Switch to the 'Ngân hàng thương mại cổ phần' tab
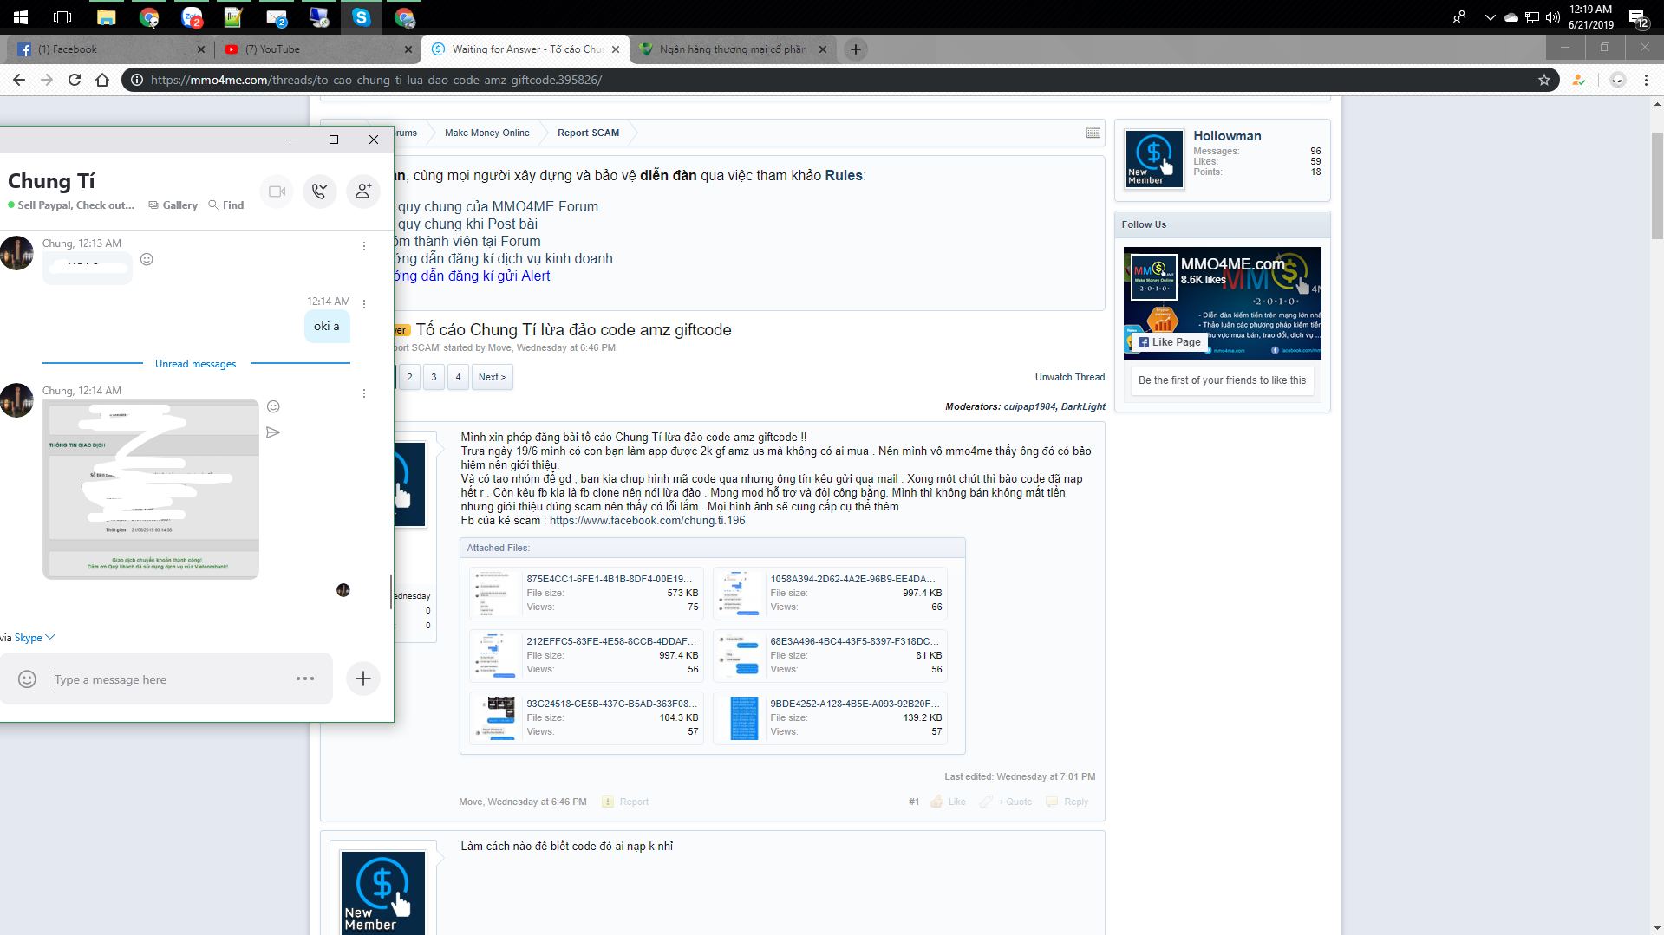 tap(732, 49)
